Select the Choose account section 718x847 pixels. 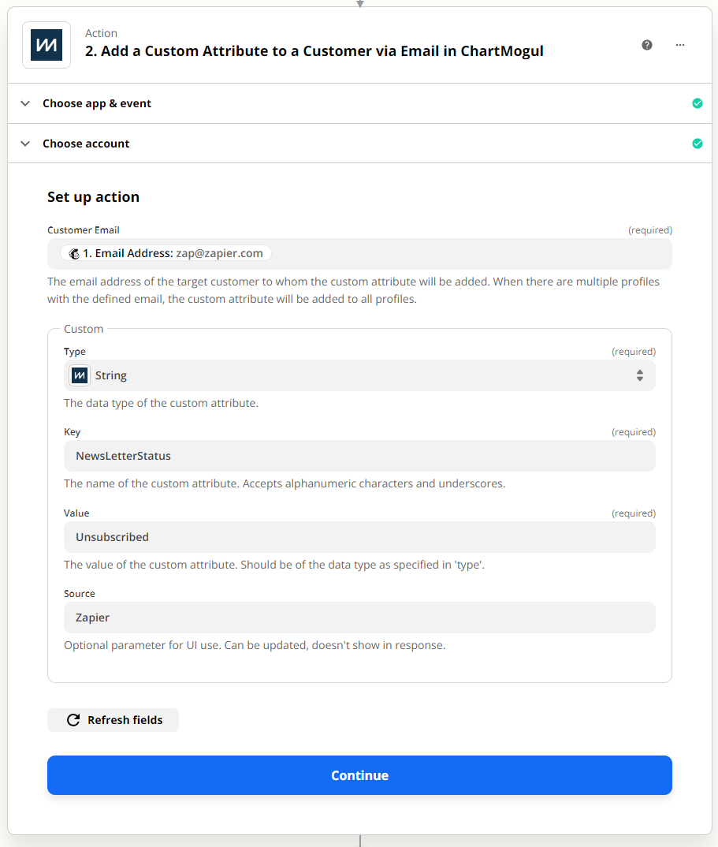coord(359,144)
